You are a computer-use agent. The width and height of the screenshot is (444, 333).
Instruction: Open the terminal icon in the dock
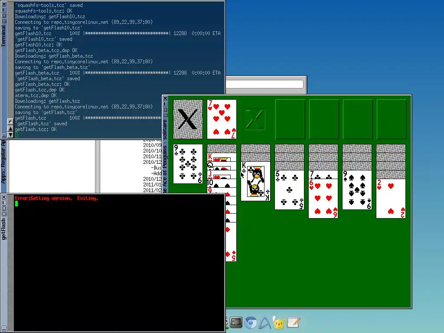point(236,323)
